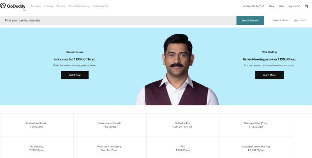The height and width of the screenshot is (158, 312).
Task: Click 'Fast and secure. Includes free domain' text
Action: point(269,65)
